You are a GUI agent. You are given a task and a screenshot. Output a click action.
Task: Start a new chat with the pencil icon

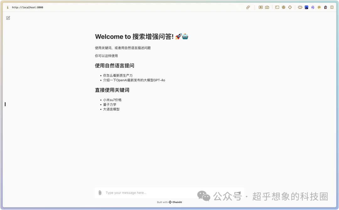pos(8,18)
